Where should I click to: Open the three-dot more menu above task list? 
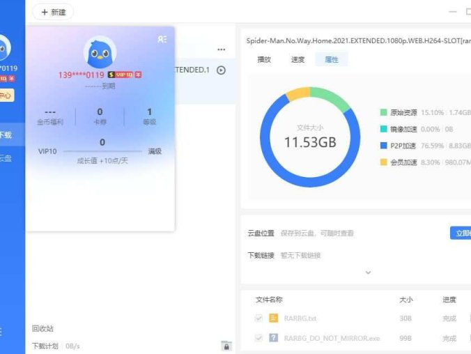222,49
